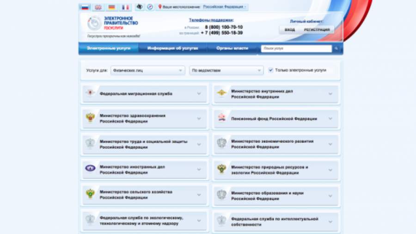This screenshot has width=416, height=234.
Task: Click the Министерство труда emblem
Action: coord(90,143)
